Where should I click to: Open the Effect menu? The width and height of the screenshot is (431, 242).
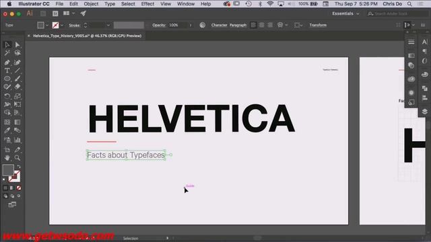pos(147,4)
